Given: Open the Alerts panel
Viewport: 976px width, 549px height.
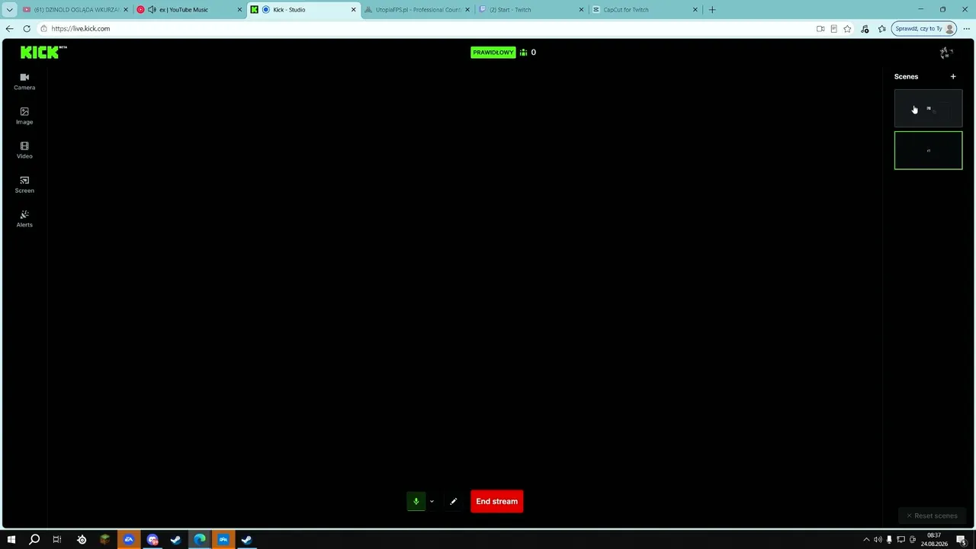Looking at the screenshot, I should point(24,218).
